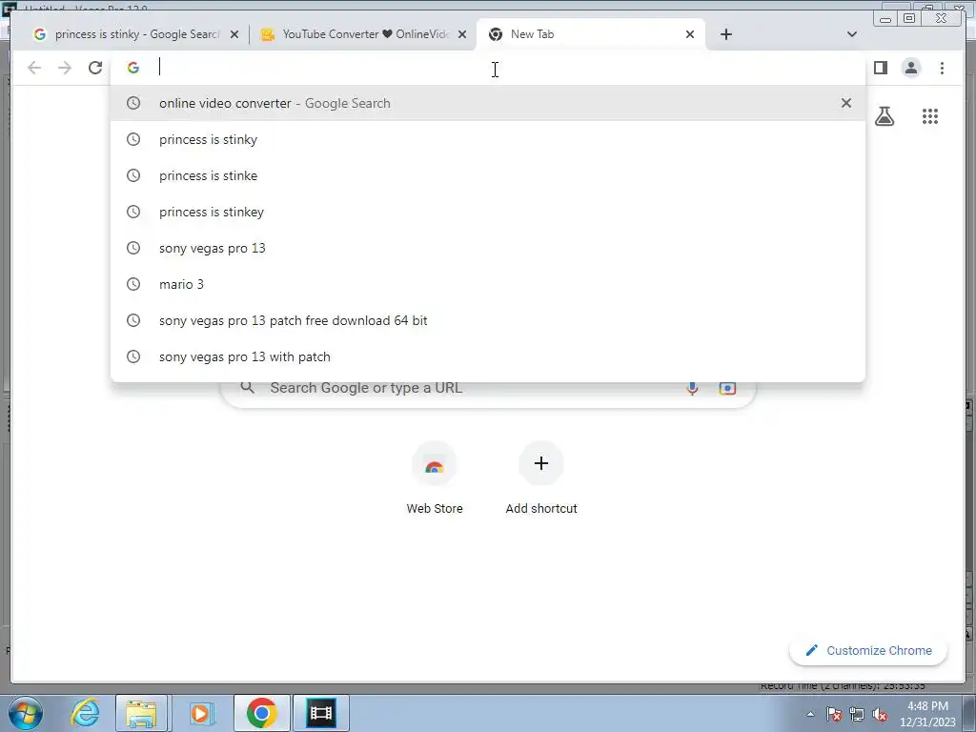Image resolution: width=976 pixels, height=732 pixels.
Task: Open the Chrome side panel
Action: 880,68
